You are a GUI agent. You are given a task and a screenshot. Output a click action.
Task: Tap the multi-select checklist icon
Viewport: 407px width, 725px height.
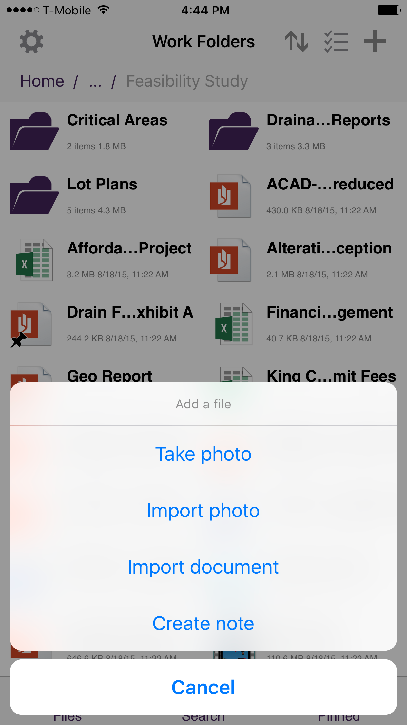tap(336, 42)
